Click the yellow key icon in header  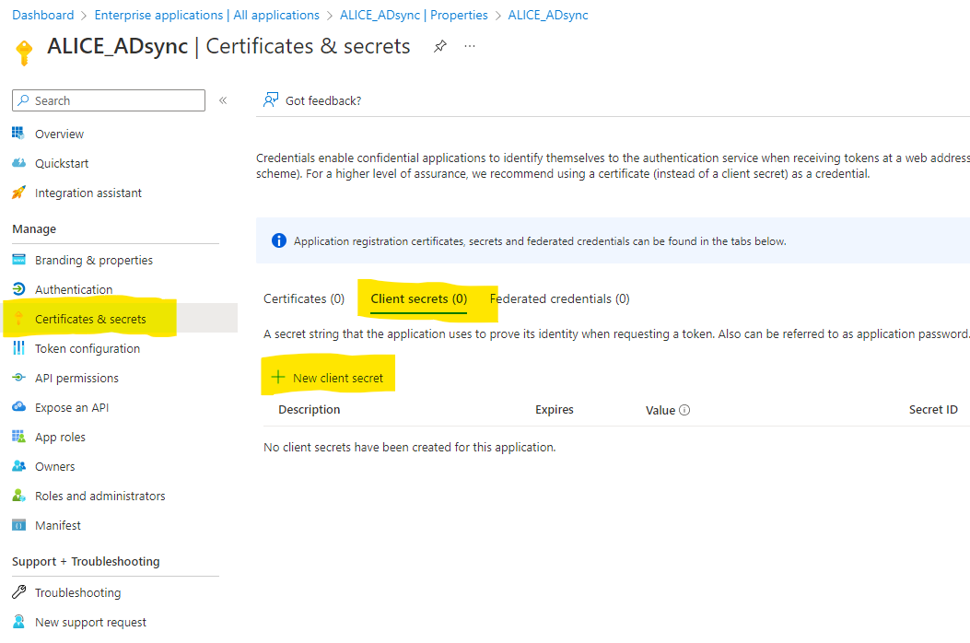[x=24, y=52]
